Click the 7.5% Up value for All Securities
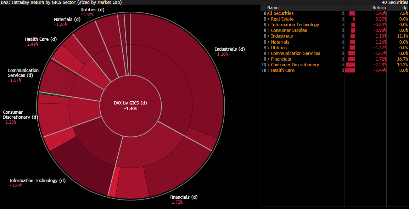Viewport: 409px width, 209px height. pos(403,13)
